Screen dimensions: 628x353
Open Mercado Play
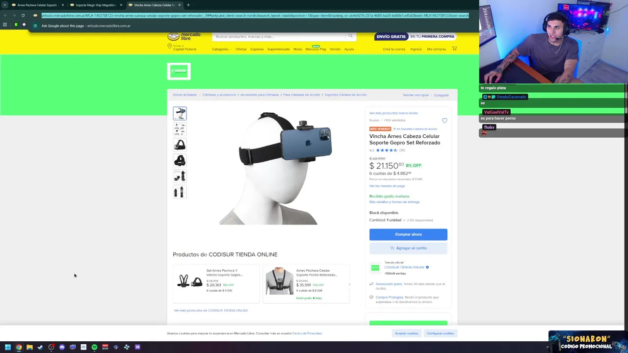tap(316, 49)
